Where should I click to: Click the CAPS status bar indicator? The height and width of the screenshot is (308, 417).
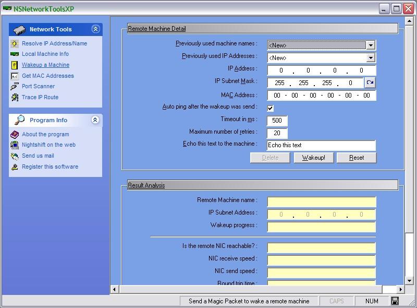(336, 301)
